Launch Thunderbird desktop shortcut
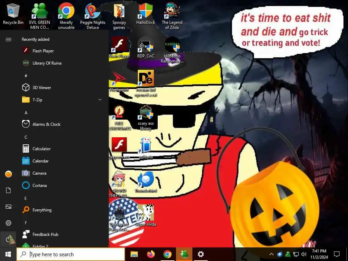Image resolution: width=348 pixels, height=261 pixels. (x=145, y=182)
